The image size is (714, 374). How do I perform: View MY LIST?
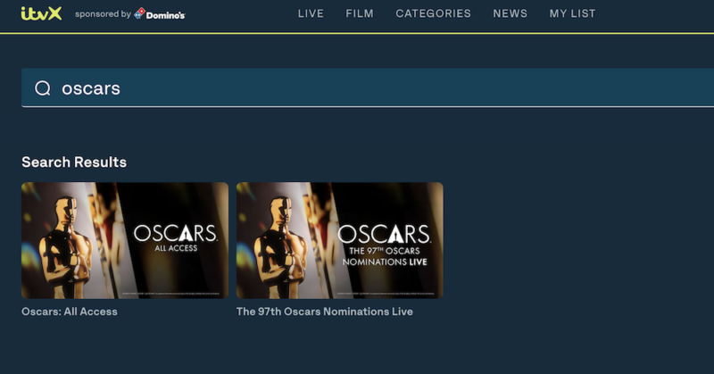point(572,13)
